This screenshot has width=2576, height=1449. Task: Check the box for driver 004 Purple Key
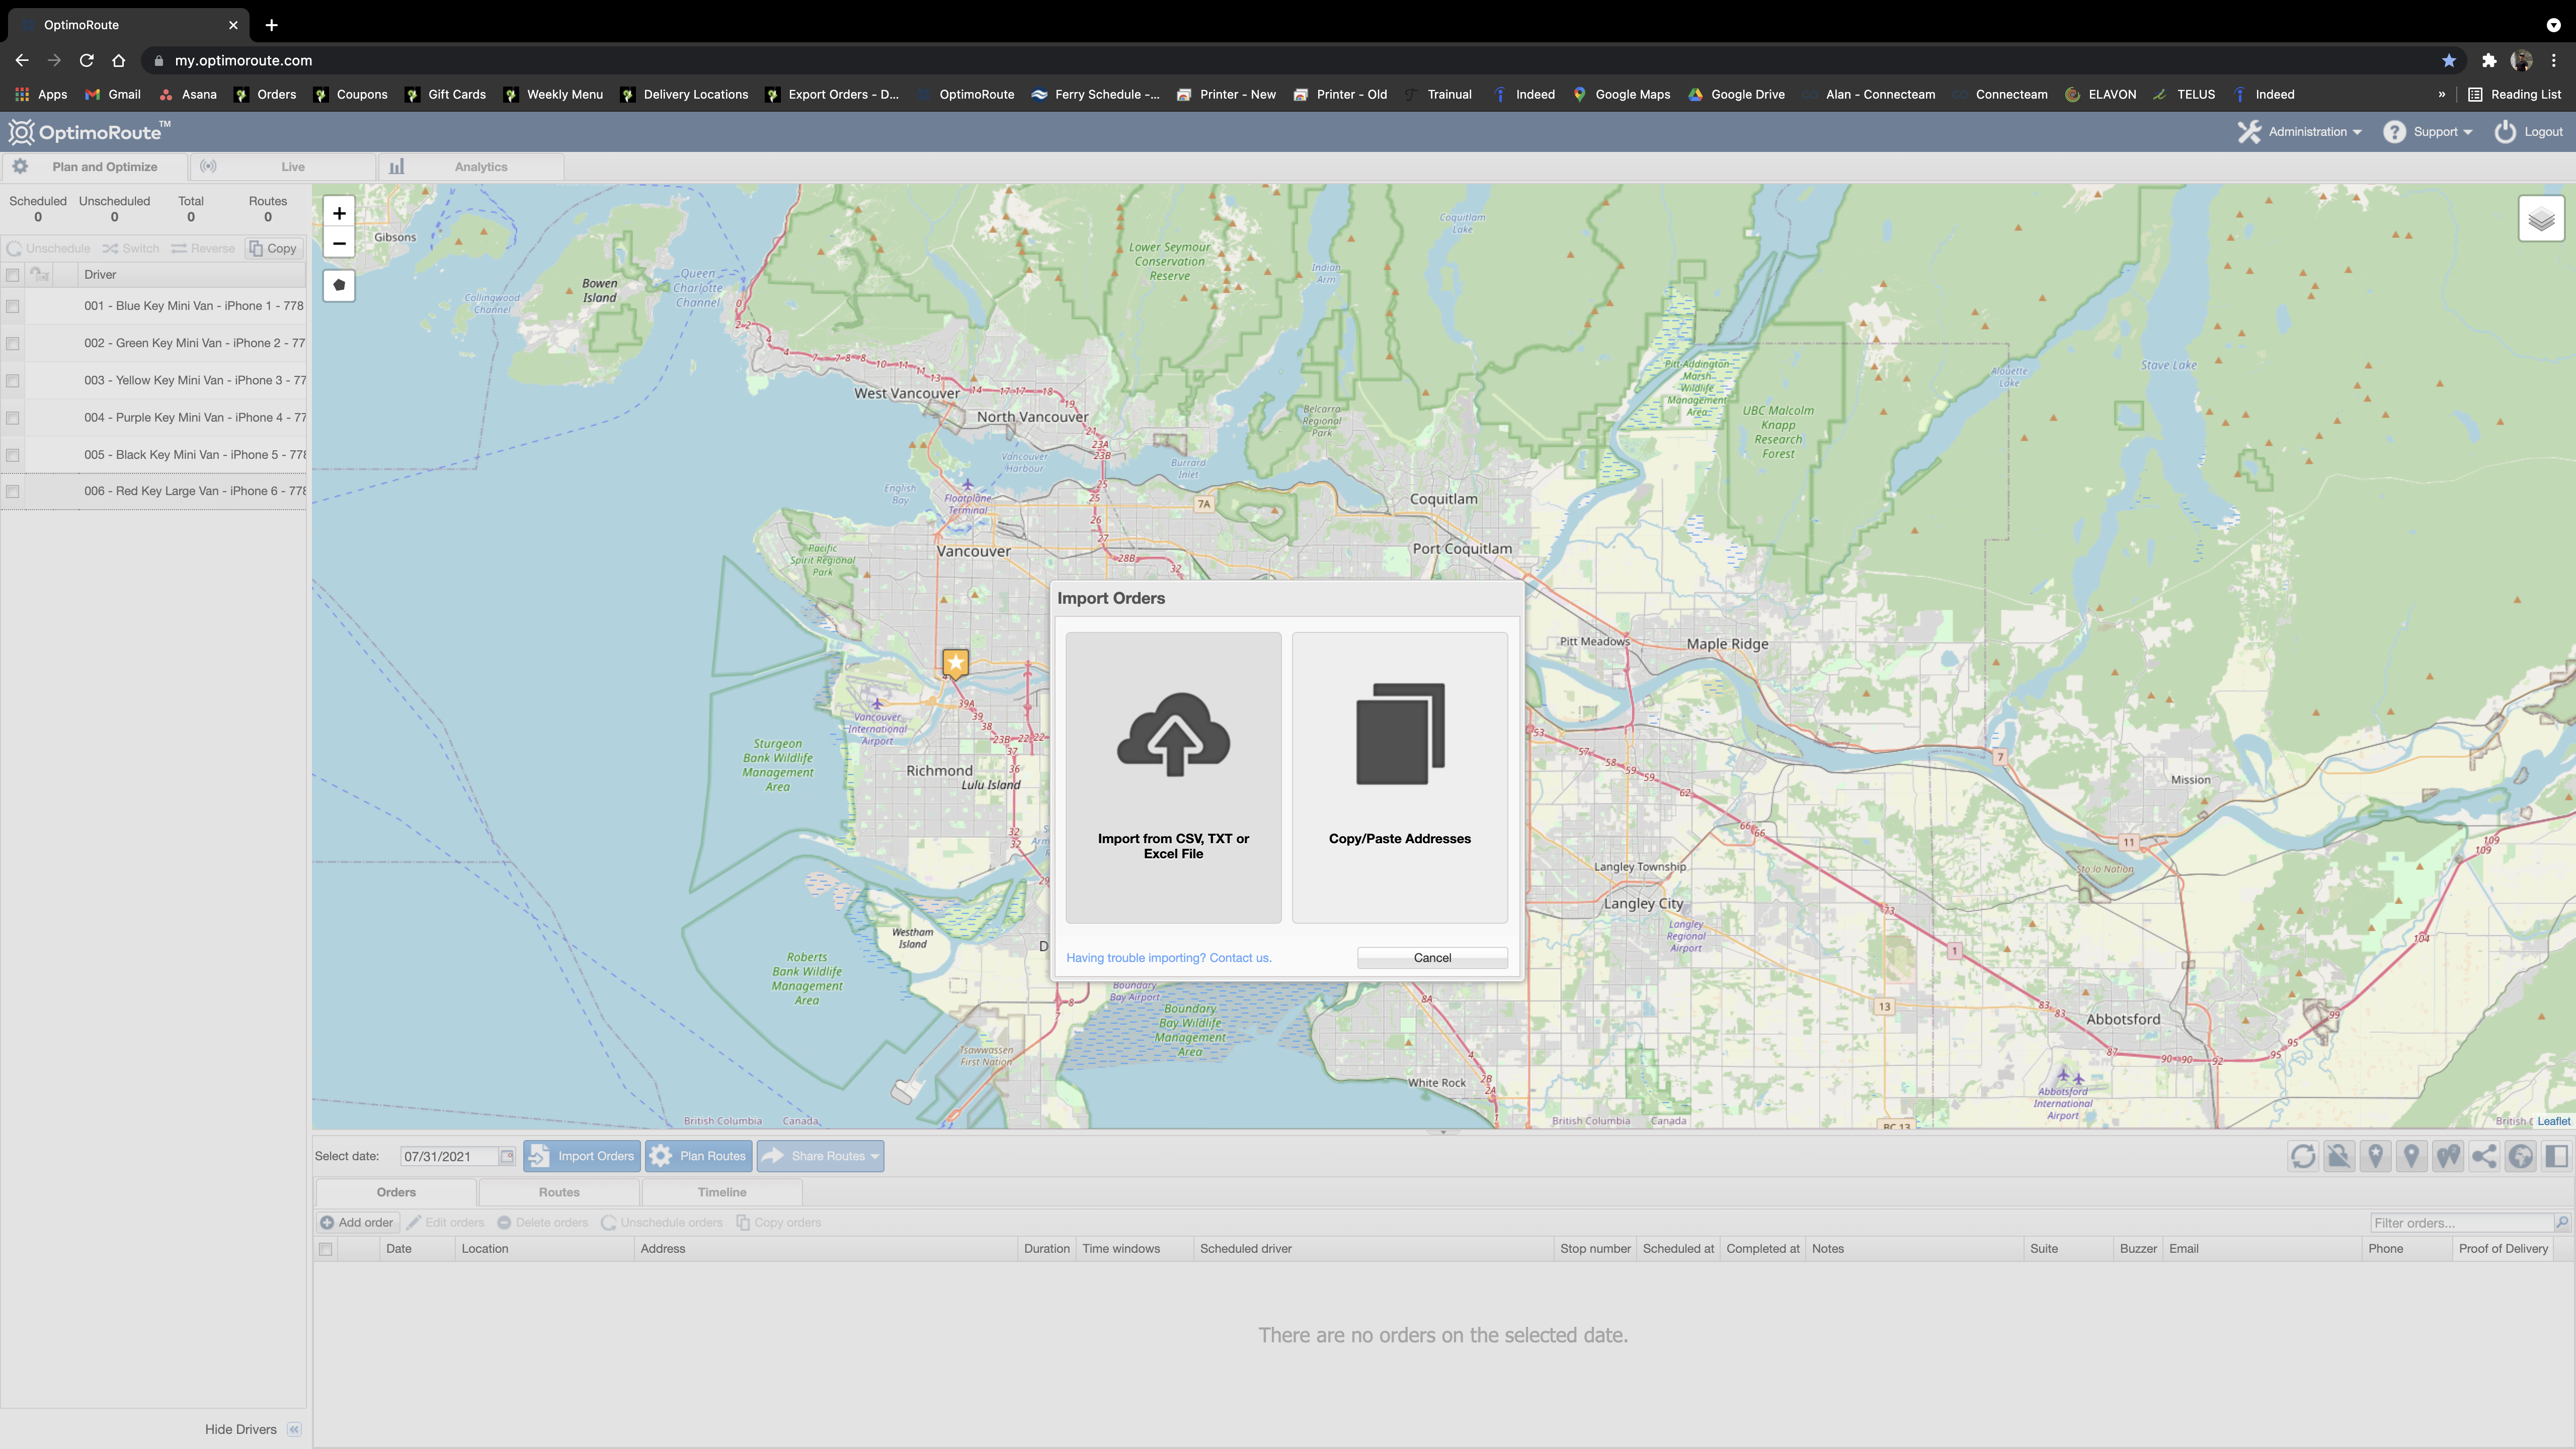coord(13,418)
